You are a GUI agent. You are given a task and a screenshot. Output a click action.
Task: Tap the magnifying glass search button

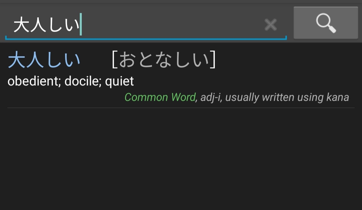[x=326, y=23]
